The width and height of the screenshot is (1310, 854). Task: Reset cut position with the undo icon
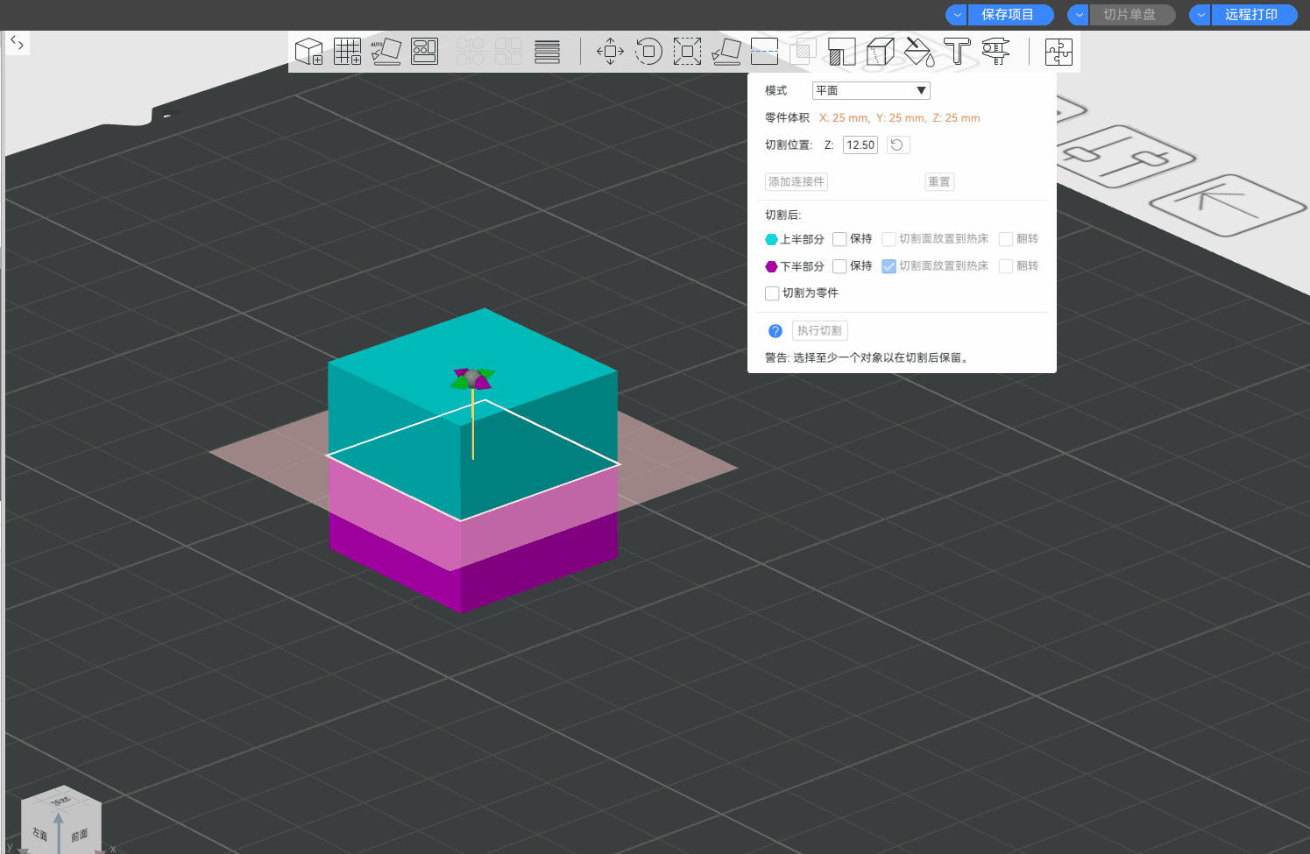(897, 145)
